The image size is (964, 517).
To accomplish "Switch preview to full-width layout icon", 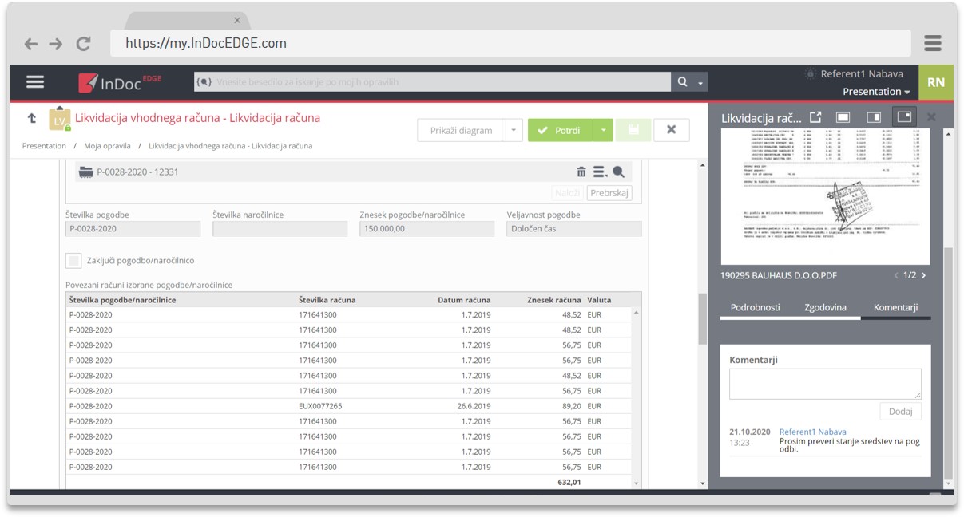I will coord(843,117).
